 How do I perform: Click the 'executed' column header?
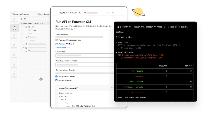click(x=163, y=66)
